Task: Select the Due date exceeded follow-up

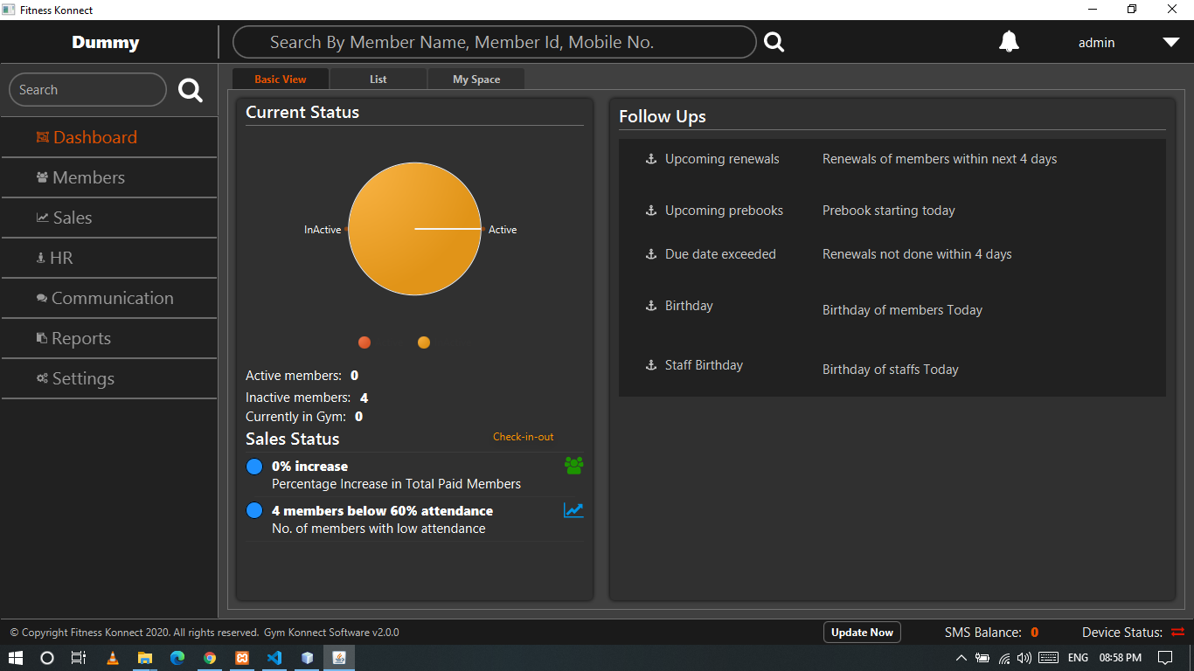Action: tap(720, 254)
